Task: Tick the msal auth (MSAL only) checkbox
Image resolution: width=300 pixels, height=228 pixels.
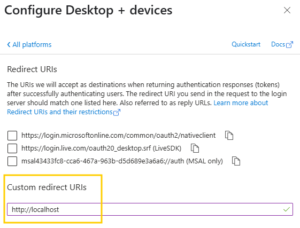Action: pos(12,161)
